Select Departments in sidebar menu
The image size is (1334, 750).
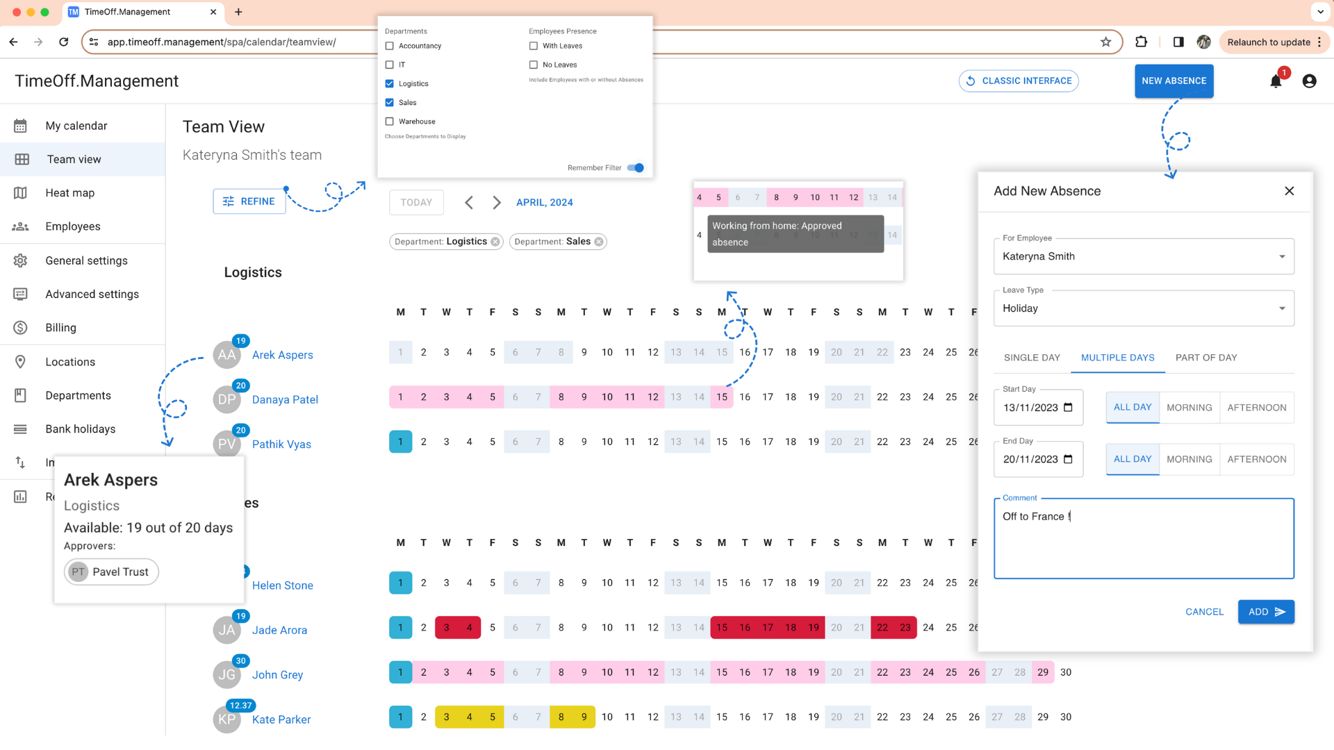click(x=78, y=395)
